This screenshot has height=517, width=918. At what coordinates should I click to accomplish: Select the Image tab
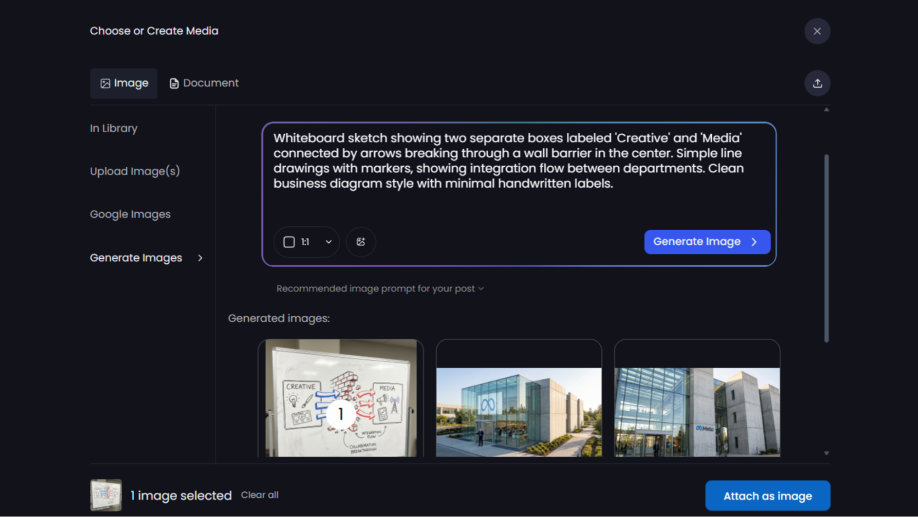pos(124,83)
